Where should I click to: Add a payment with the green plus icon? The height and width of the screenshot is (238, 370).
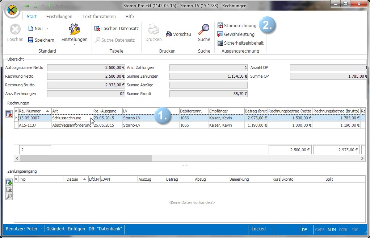point(9,182)
